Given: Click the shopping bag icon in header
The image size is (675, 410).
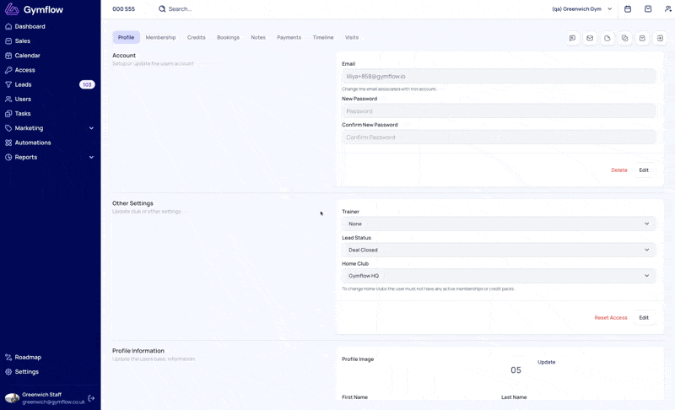Looking at the screenshot, I should pos(648,9).
